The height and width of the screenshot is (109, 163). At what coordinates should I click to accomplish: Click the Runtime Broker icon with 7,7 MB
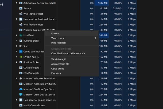(21, 62)
